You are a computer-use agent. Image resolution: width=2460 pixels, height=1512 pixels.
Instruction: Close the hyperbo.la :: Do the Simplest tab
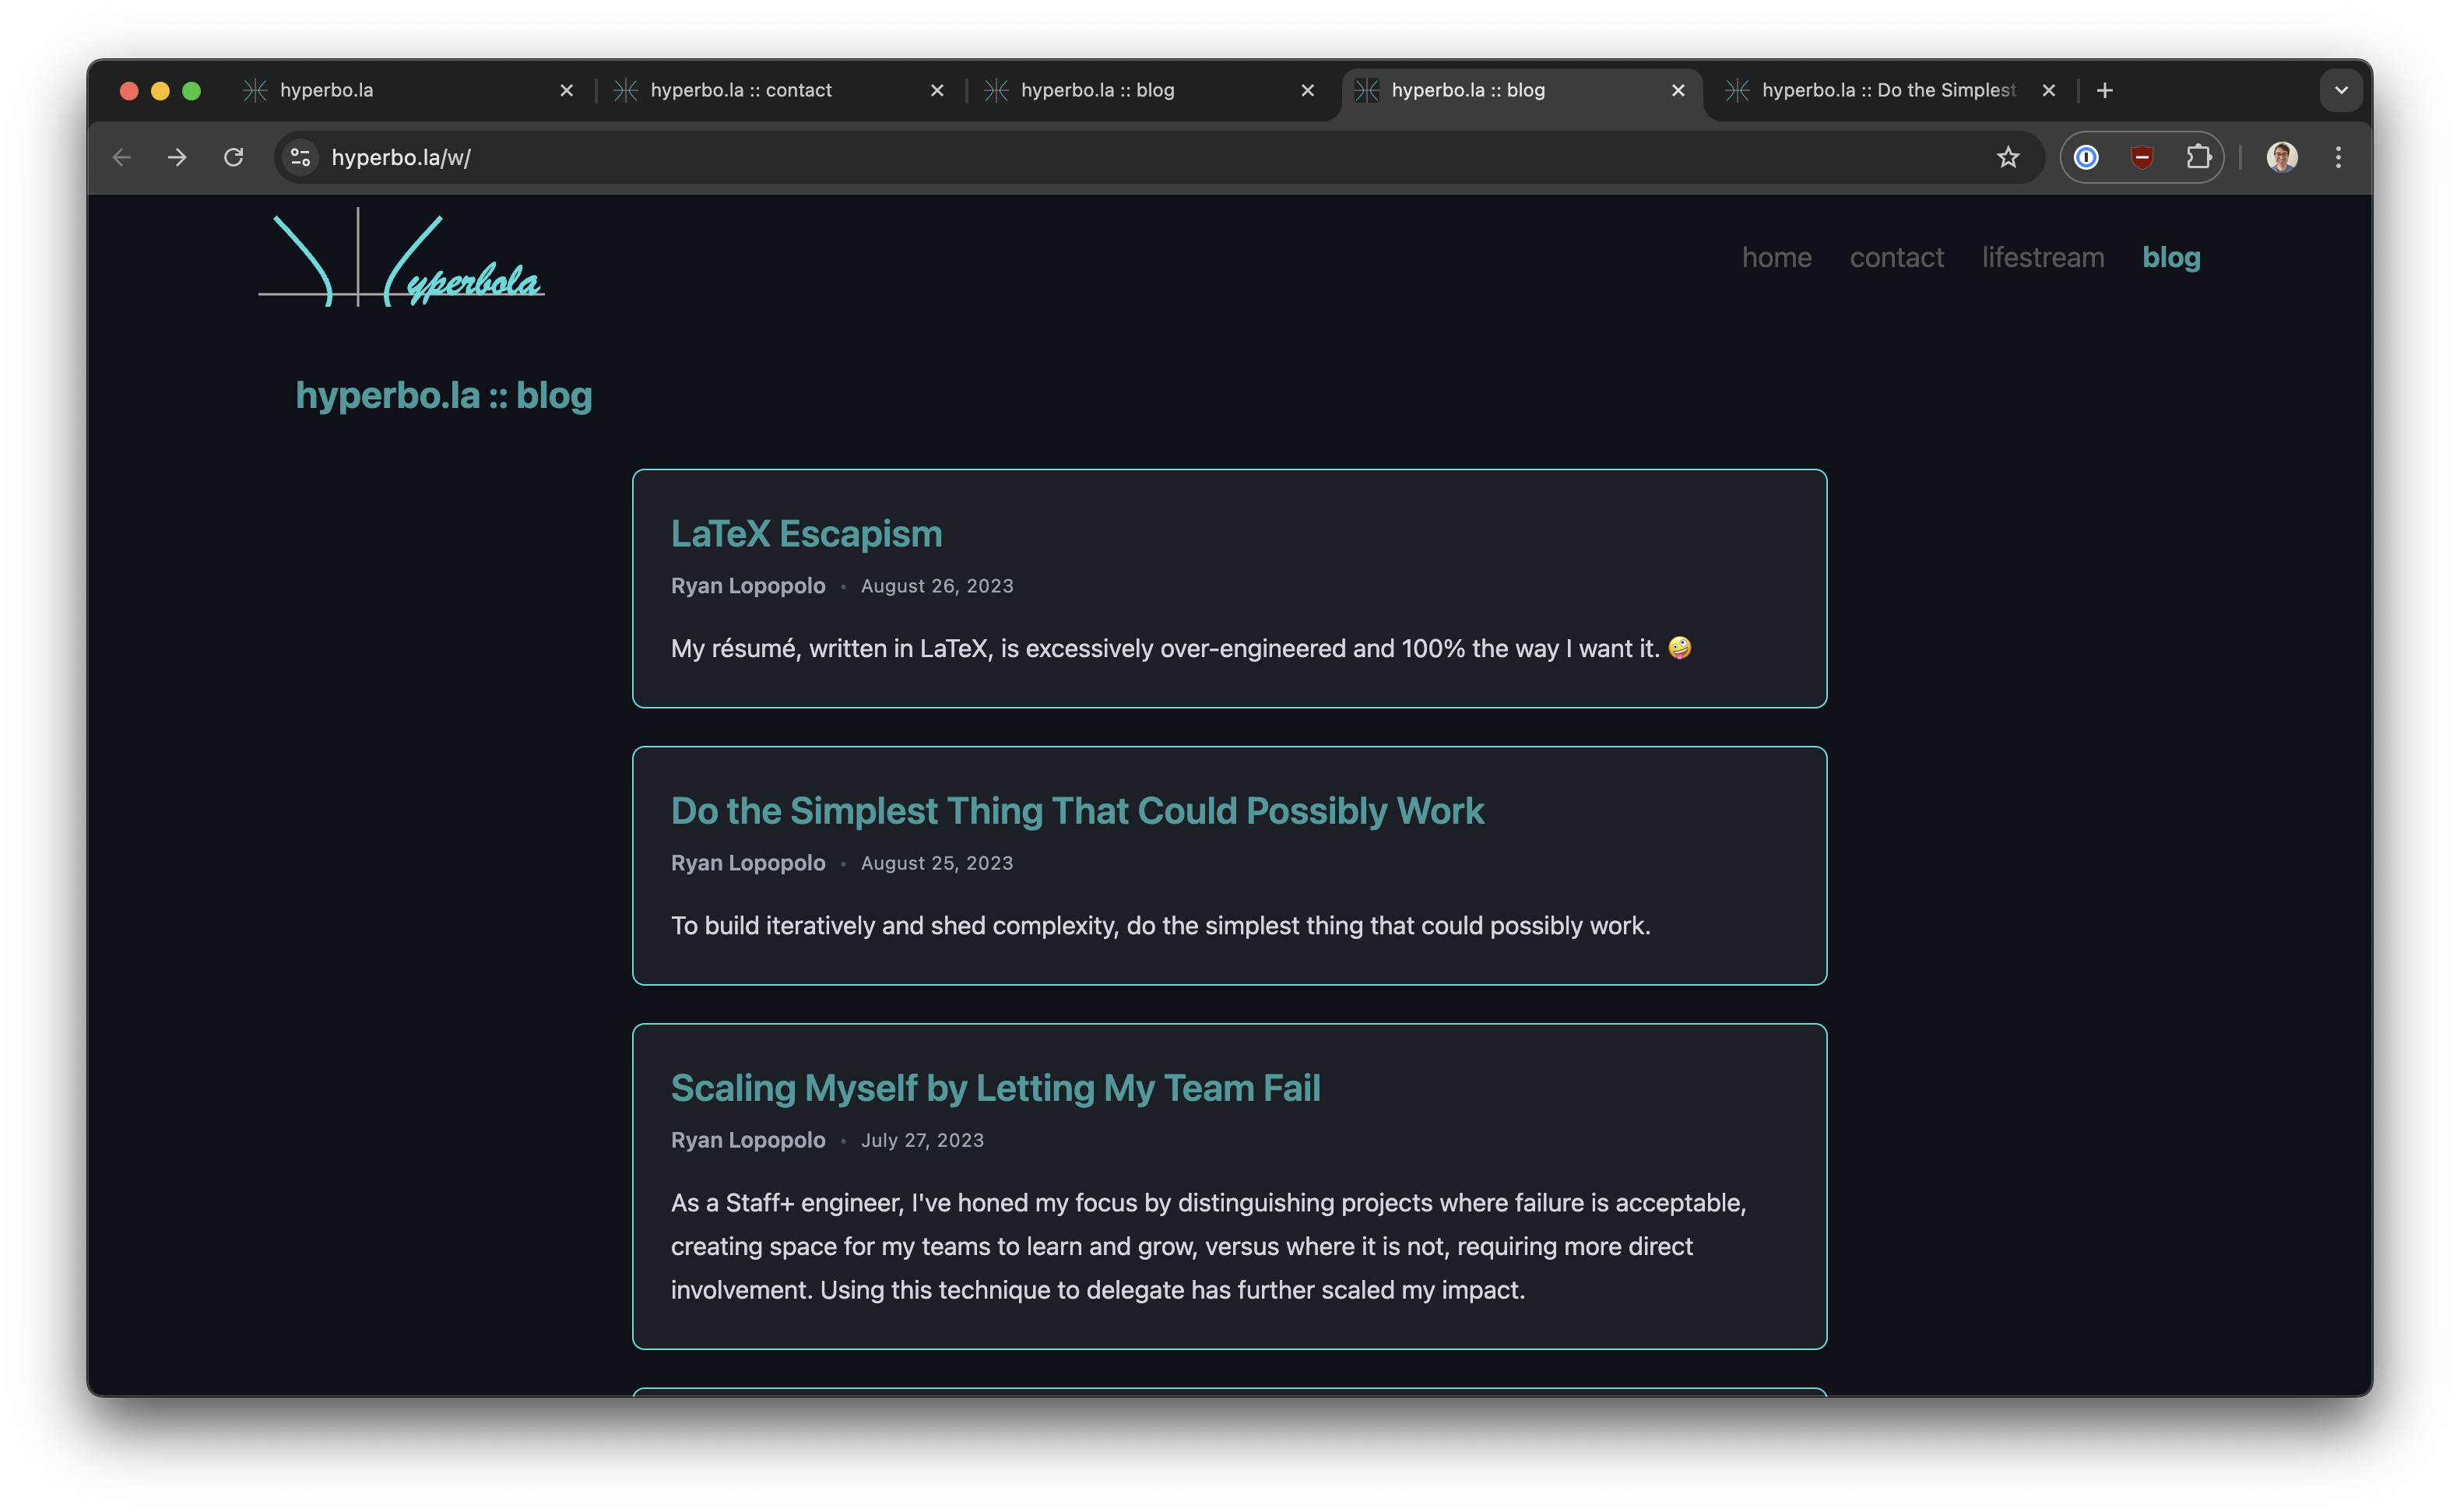[x=2048, y=90]
